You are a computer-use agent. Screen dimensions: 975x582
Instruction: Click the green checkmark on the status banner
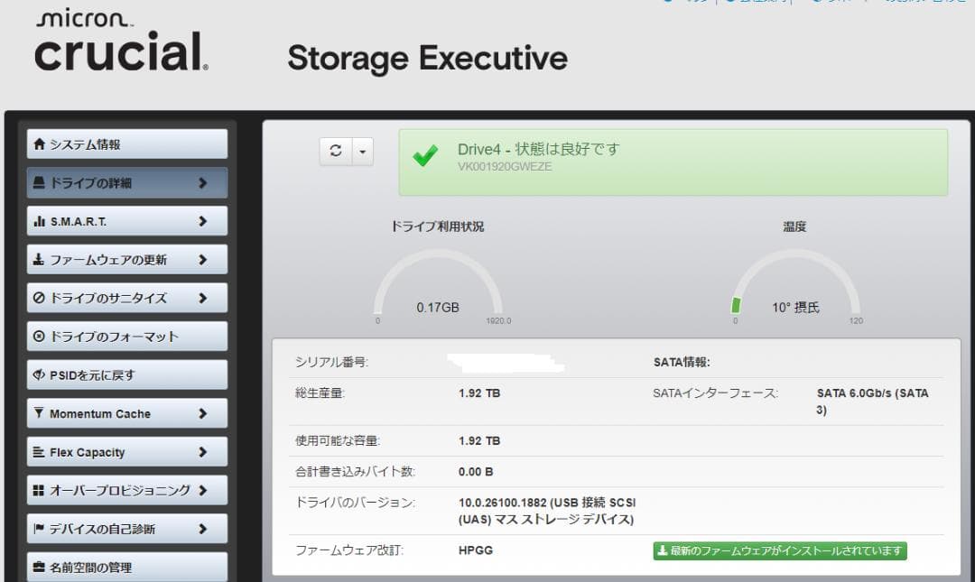click(425, 158)
